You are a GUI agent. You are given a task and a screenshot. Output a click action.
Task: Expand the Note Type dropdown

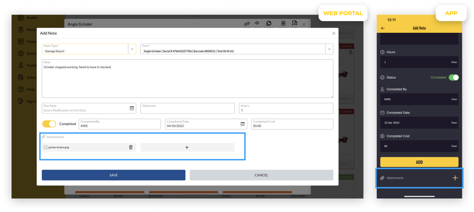[132, 49]
